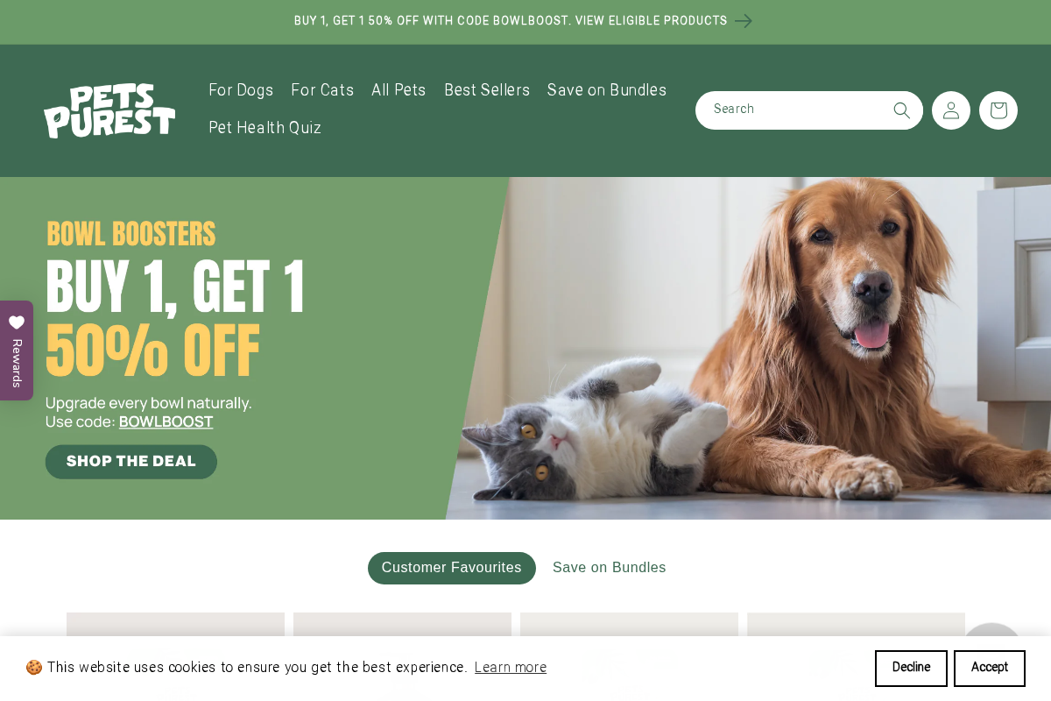
Task: Click the cookie emoji in the consent bar
Action: pyautogui.click(x=34, y=668)
